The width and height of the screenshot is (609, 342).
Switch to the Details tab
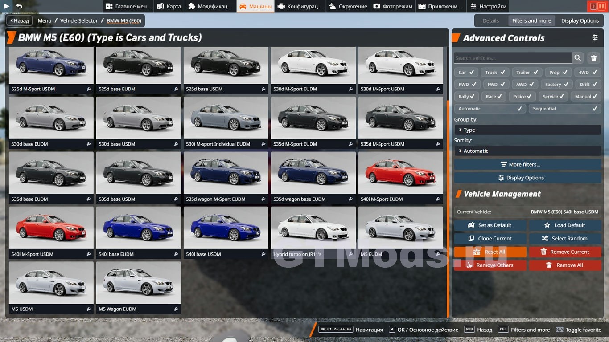490,20
